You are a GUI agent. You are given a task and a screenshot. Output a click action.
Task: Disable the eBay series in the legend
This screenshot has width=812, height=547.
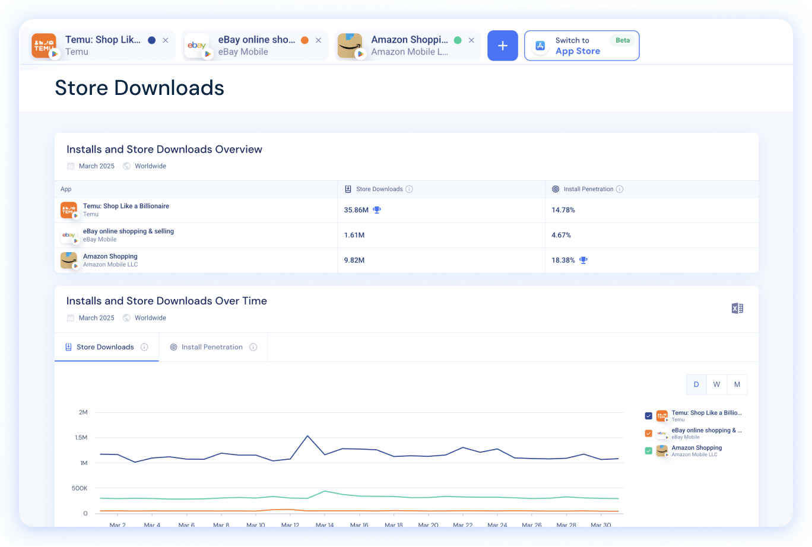(x=648, y=433)
